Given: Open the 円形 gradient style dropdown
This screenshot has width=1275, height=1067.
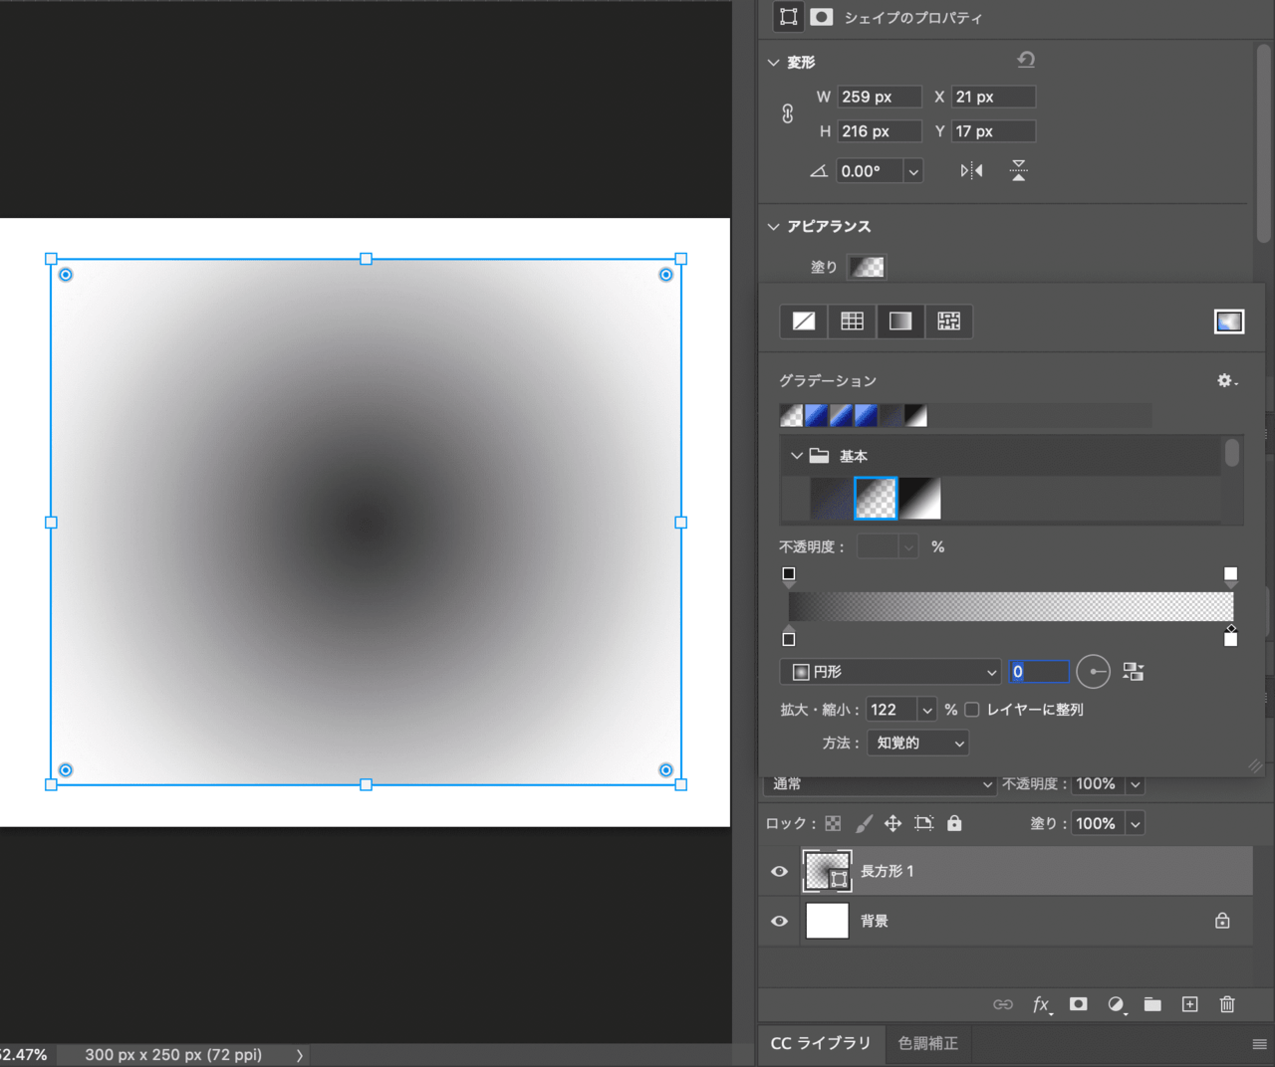Looking at the screenshot, I should tap(890, 672).
